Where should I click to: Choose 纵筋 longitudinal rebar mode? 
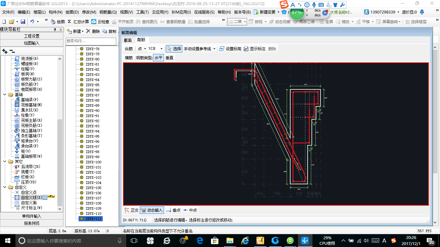(129, 49)
